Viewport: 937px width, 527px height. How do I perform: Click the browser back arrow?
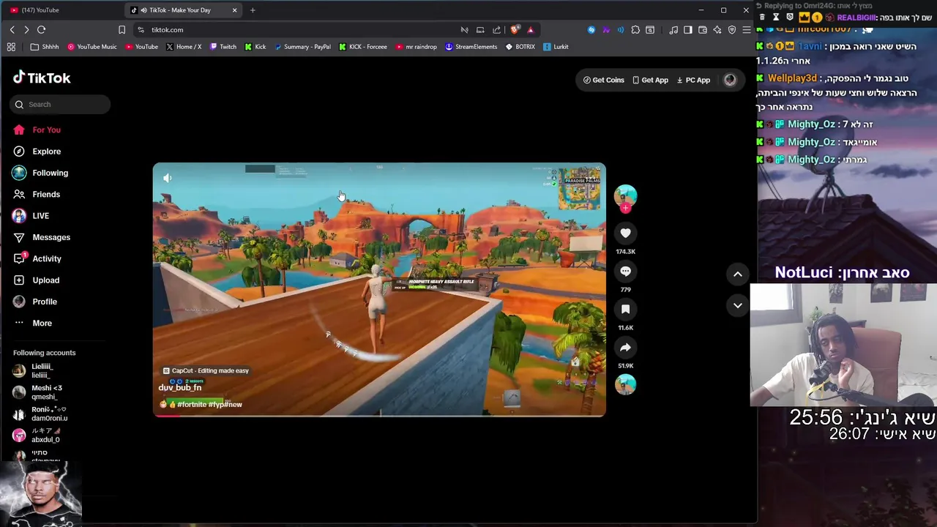[12, 30]
